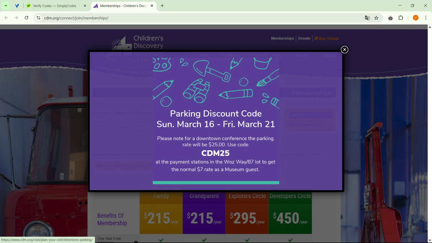The width and height of the screenshot is (432, 243).
Task: Go forward in browser history
Action: click(x=16, y=18)
